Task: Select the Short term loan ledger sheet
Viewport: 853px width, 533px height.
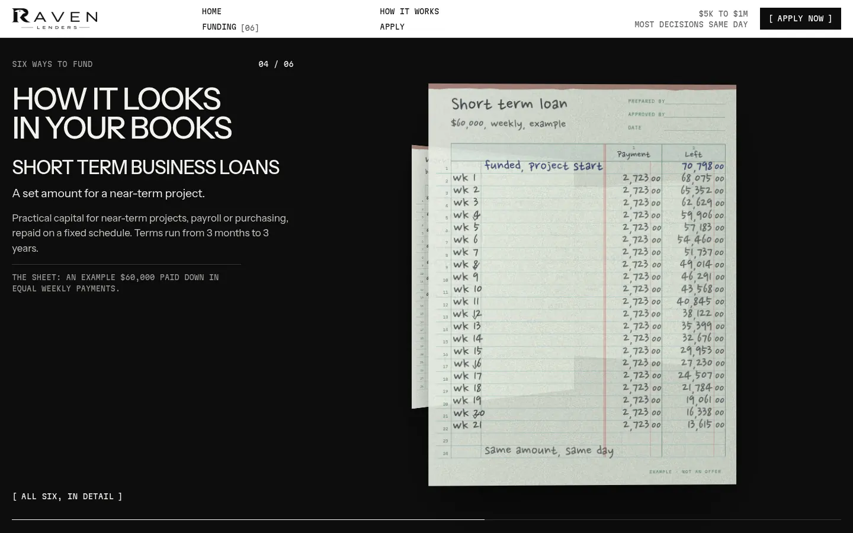Action: (x=582, y=285)
